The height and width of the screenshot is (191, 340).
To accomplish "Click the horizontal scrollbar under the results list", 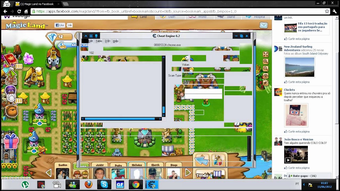I will (121, 119).
